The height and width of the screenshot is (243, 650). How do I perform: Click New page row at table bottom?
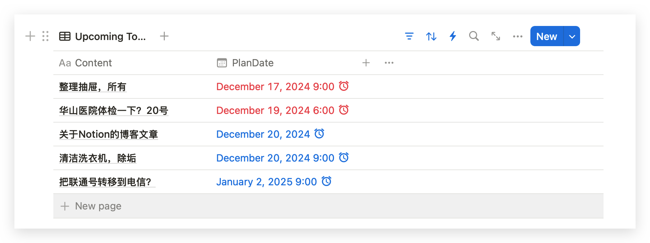click(328, 206)
